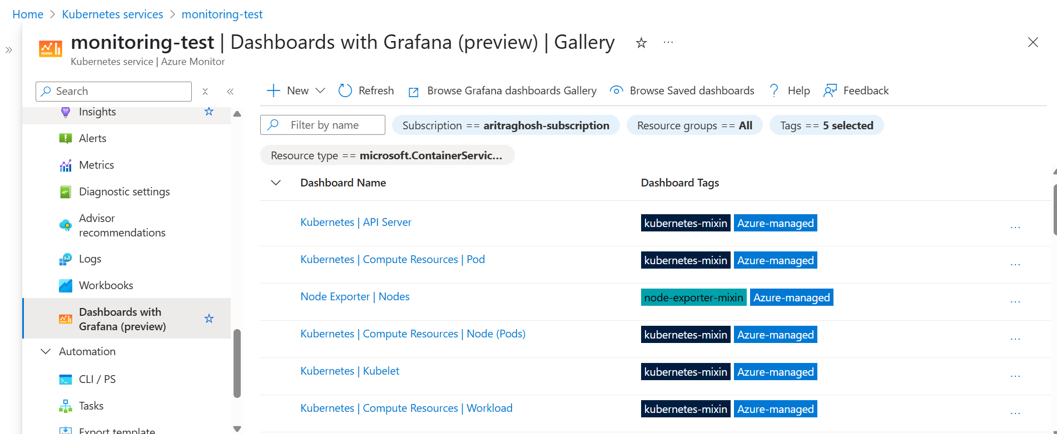Open row options for Node Exporter Nodes
The width and height of the screenshot is (1057, 434).
(1015, 302)
